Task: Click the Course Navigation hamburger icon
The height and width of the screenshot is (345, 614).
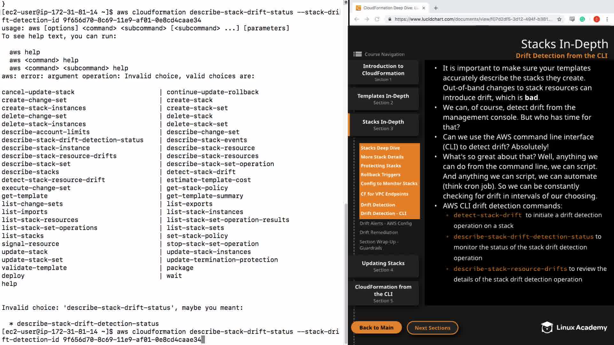Action: click(357, 54)
